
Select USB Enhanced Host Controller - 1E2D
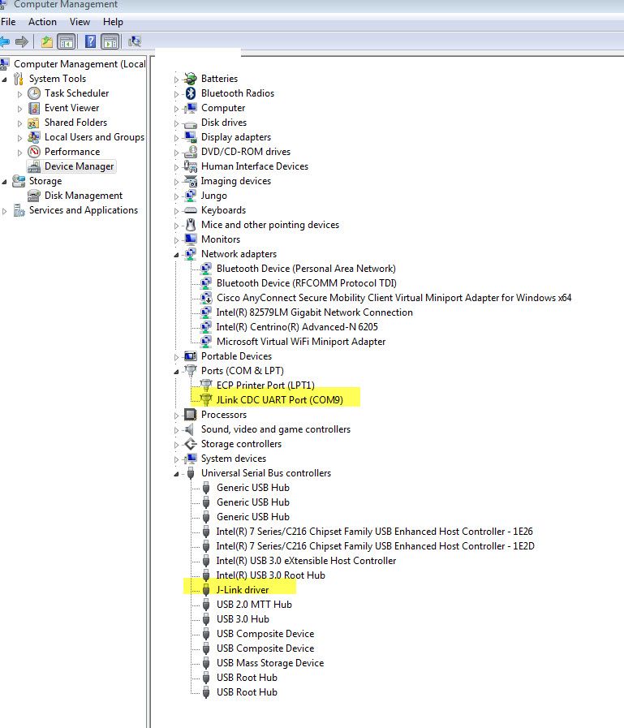pos(375,546)
